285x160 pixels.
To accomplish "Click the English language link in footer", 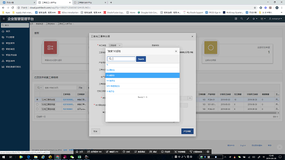I will [243, 145].
